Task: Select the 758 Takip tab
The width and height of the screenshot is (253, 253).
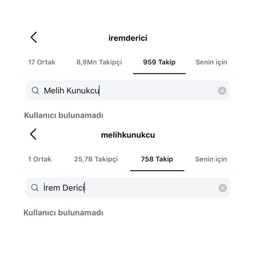Action: (157, 159)
